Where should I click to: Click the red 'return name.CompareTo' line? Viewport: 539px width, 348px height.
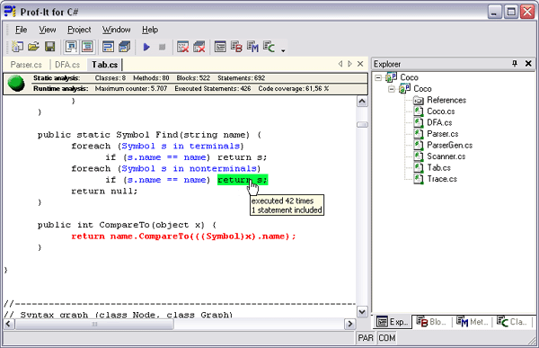point(183,236)
